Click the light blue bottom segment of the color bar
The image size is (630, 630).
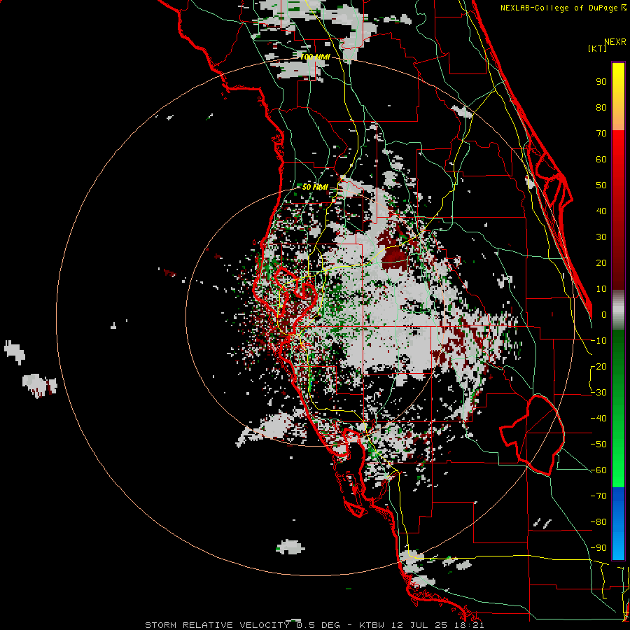[618, 547]
